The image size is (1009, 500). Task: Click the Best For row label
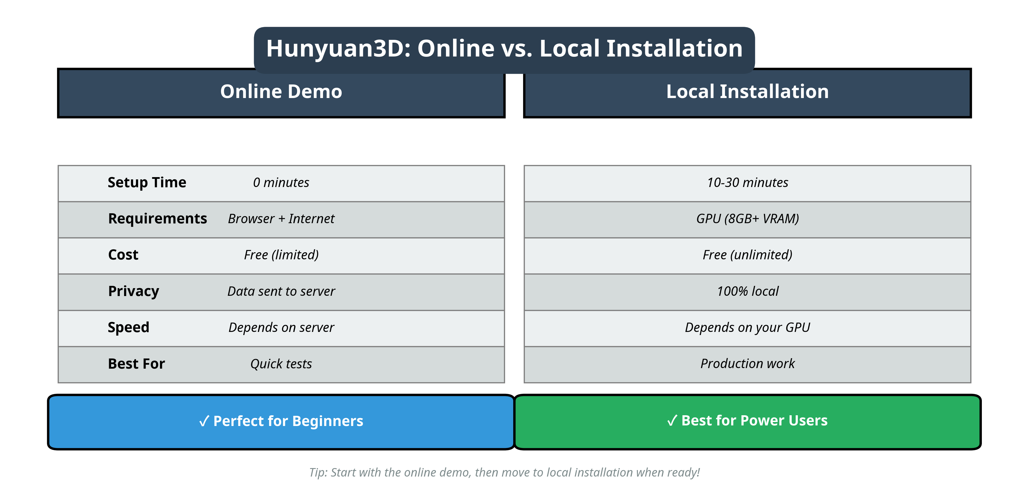136,364
